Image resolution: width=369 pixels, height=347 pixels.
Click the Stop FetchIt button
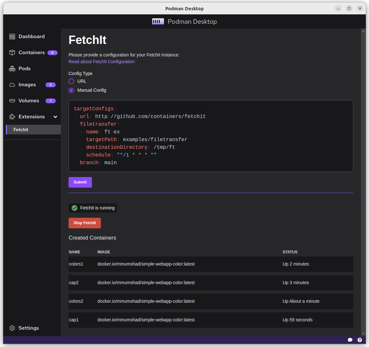tap(85, 223)
